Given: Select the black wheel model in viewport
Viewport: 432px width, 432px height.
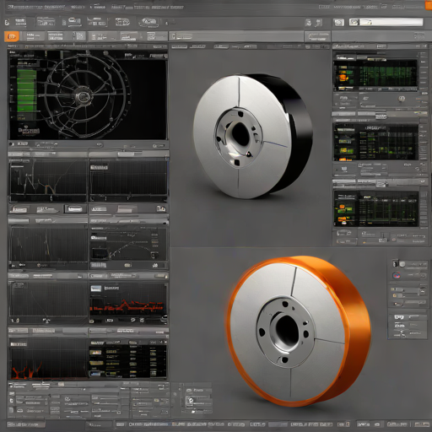Looking at the screenshot, I should (x=252, y=136).
